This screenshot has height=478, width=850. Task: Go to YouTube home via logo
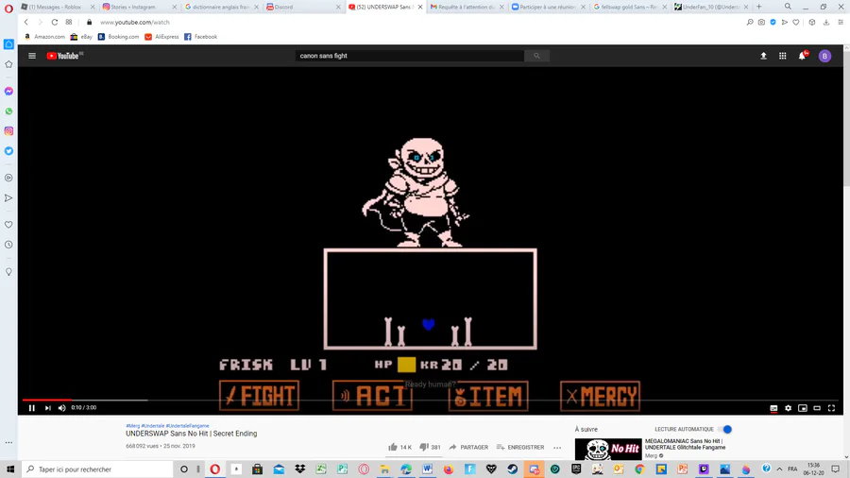(x=64, y=56)
